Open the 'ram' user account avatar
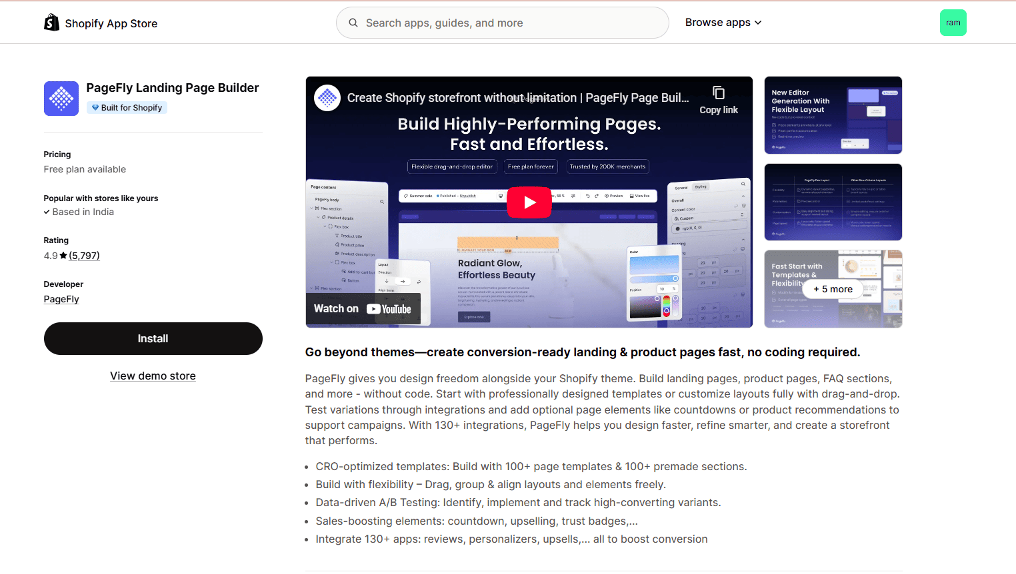This screenshot has width=1016, height=574. click(953, 23)
